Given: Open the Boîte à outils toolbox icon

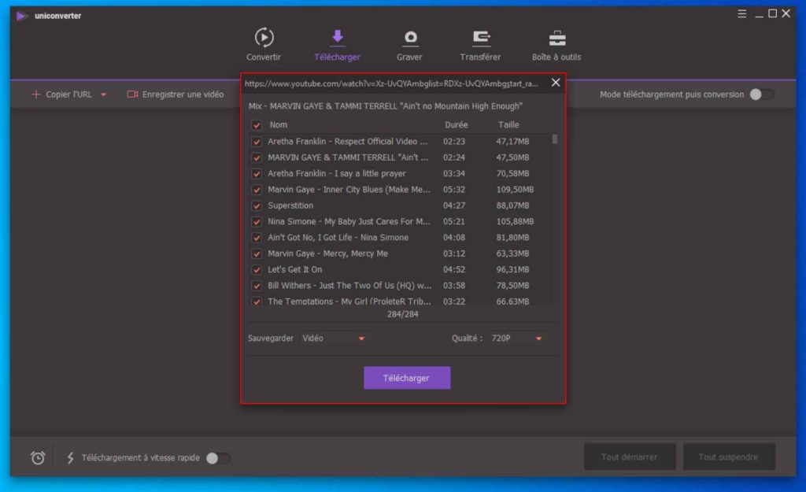Looking at the screenshot, I should [x=557, y=38].
